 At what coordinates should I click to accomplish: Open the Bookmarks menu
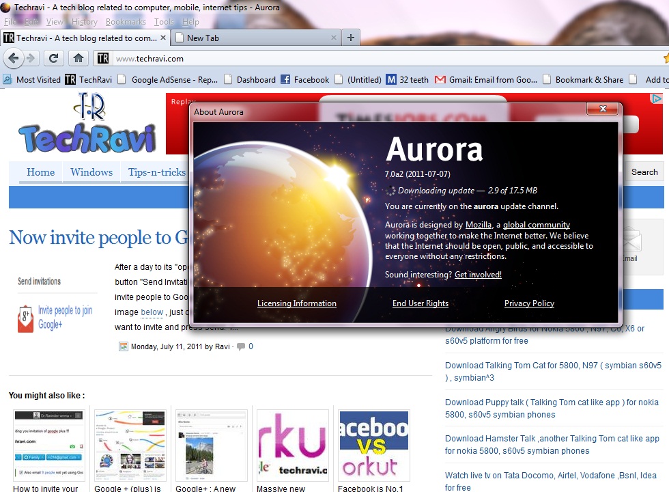(126, 22)
